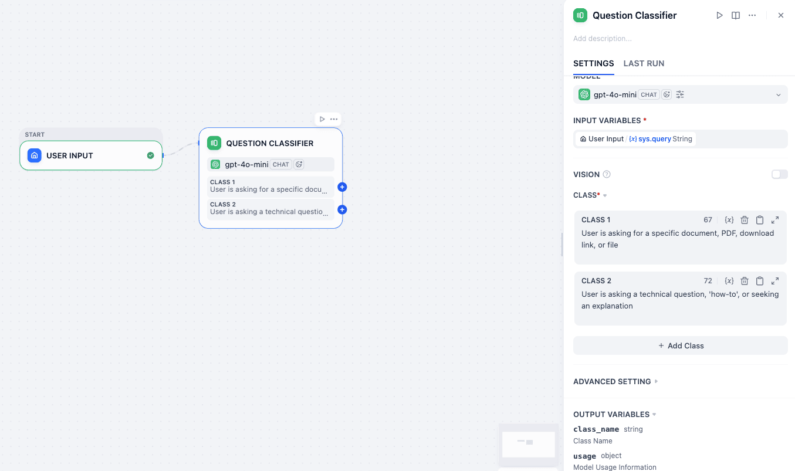Click the split preview icon beside the play button

point(735,15)
